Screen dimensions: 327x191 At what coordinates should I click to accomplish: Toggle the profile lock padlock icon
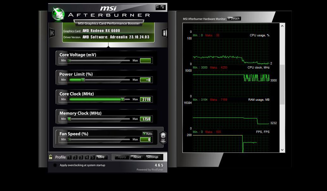(x=51, y=157)
